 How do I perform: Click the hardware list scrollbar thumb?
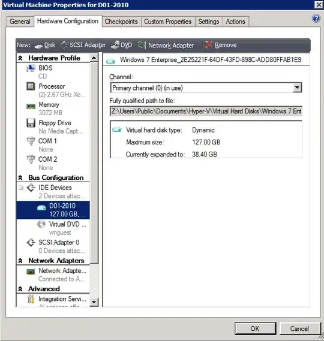click(94, 163)
